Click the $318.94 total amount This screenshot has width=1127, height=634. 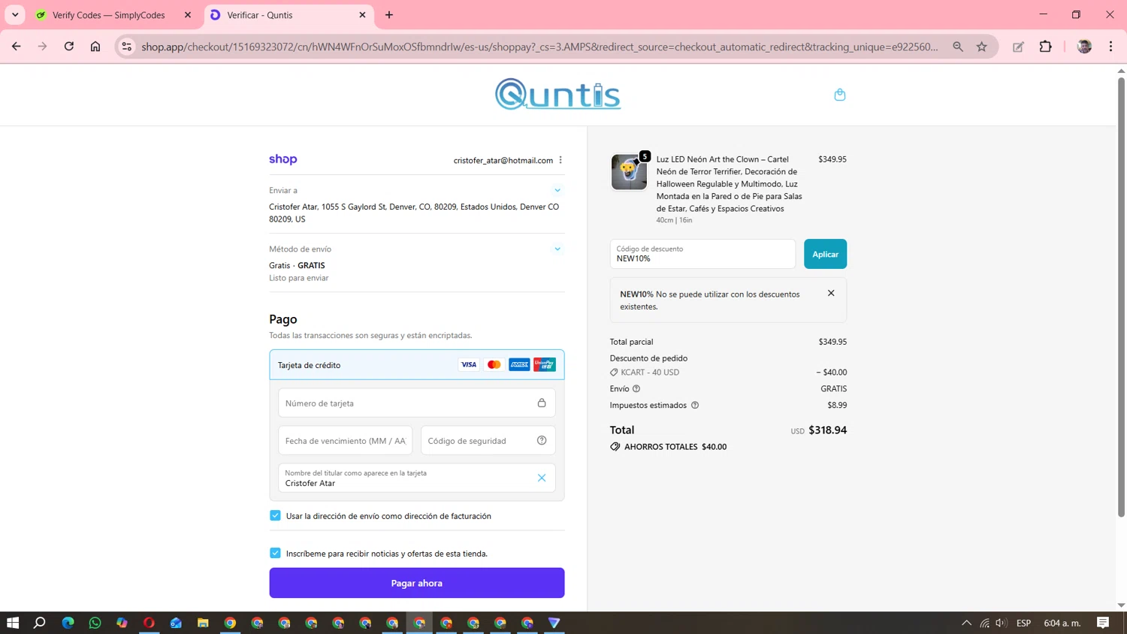(827, 430)
